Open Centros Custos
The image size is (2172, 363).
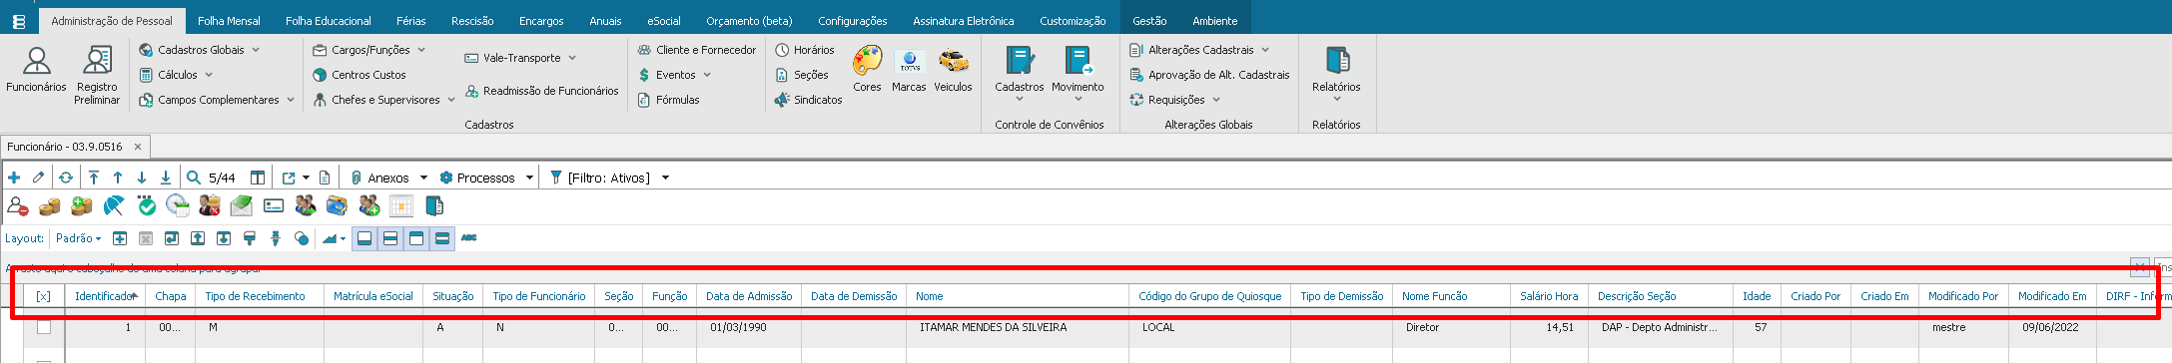(360, 75)
